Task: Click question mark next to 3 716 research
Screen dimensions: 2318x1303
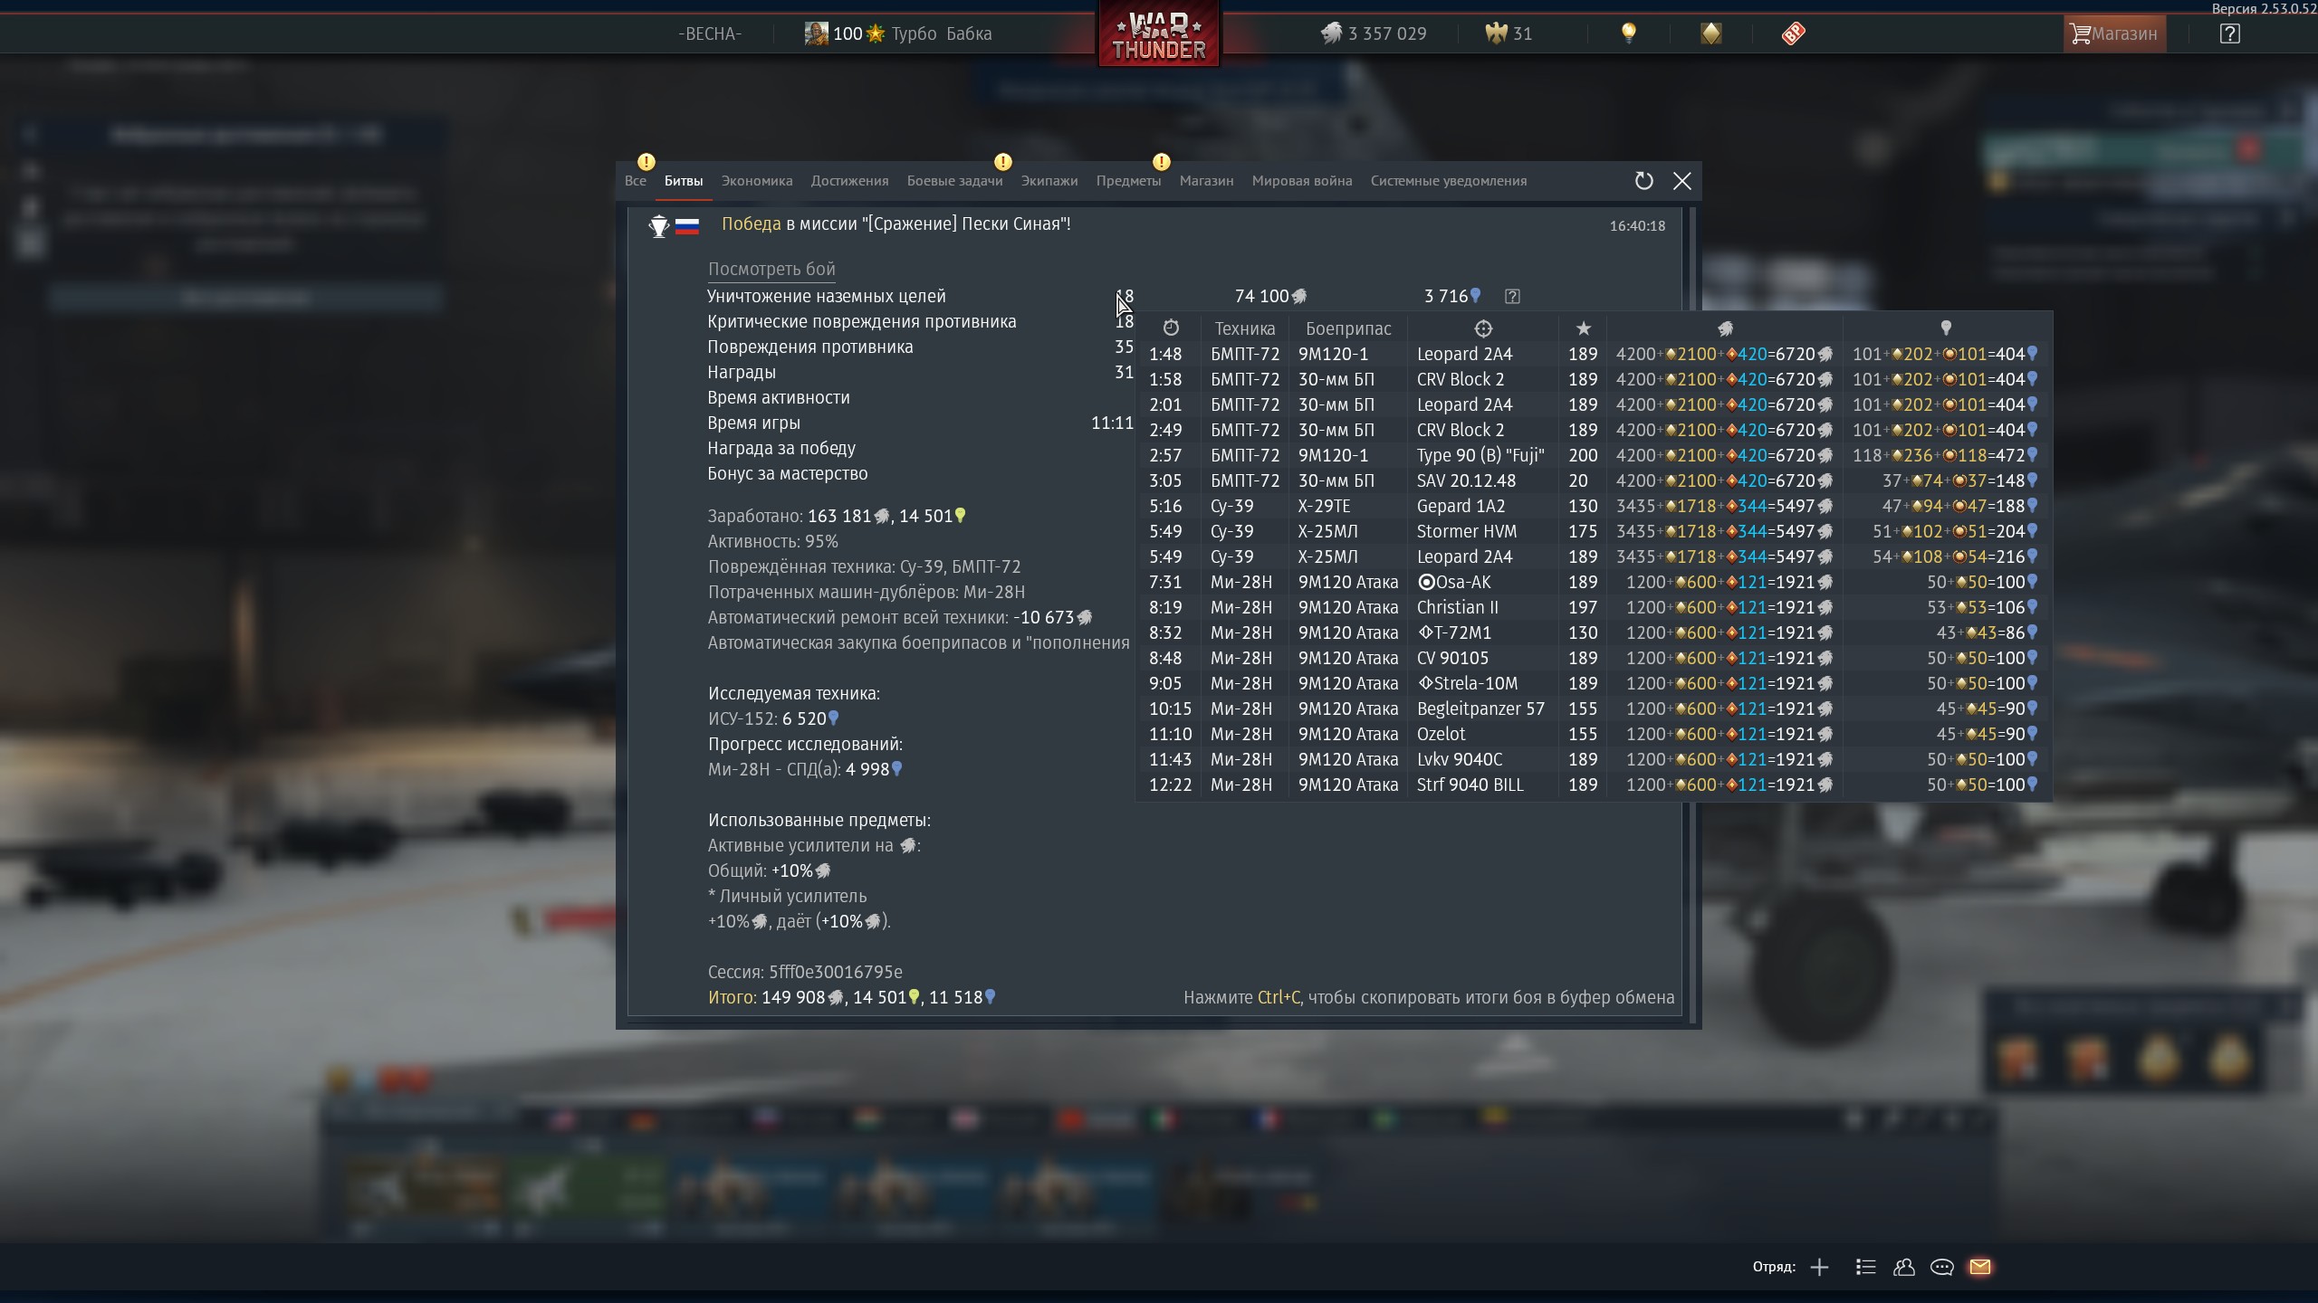Action: [x=1511, y=296]
